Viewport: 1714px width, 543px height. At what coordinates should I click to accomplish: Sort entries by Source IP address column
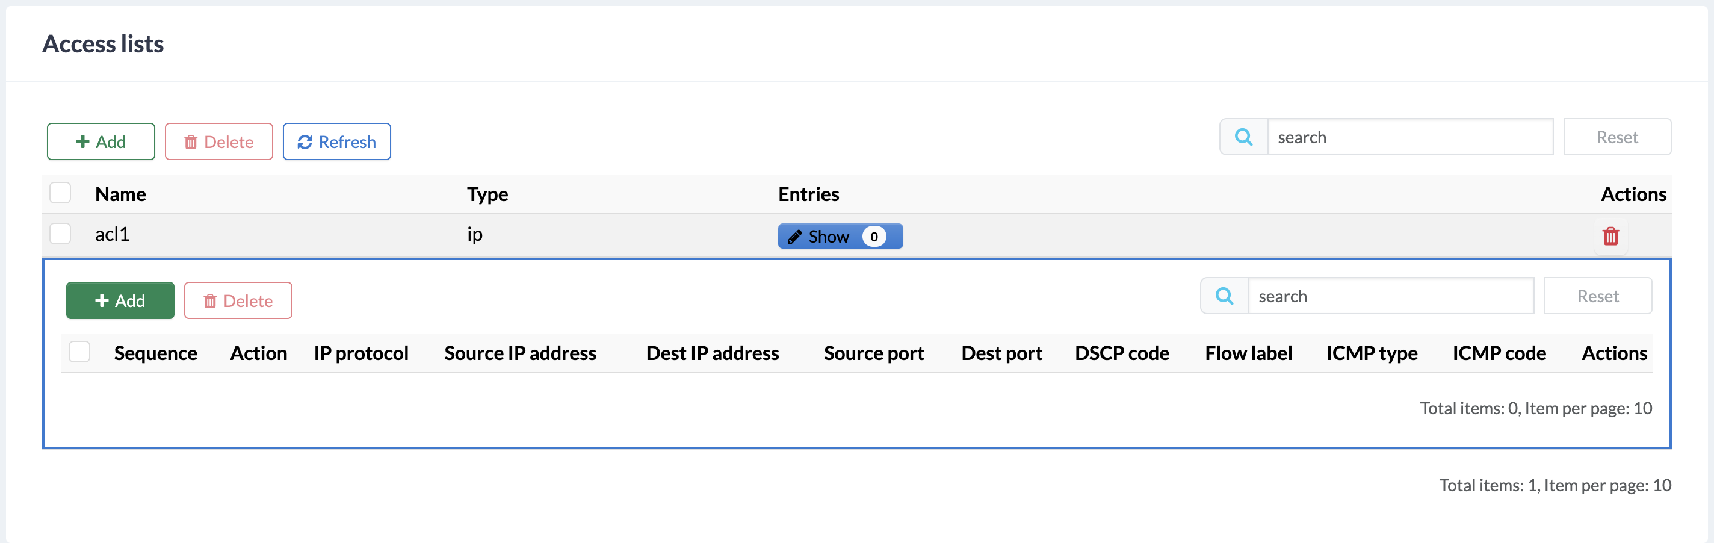pos(519,353)
